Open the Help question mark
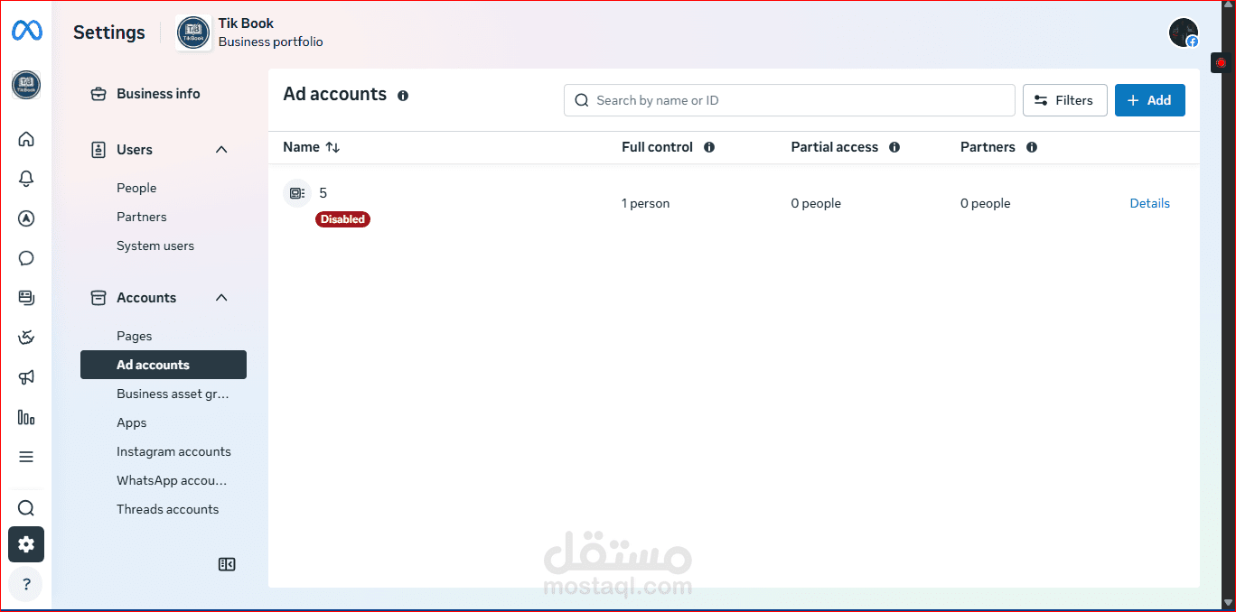The width and height of the screenshot is (1236, 612). coord(26,584)
